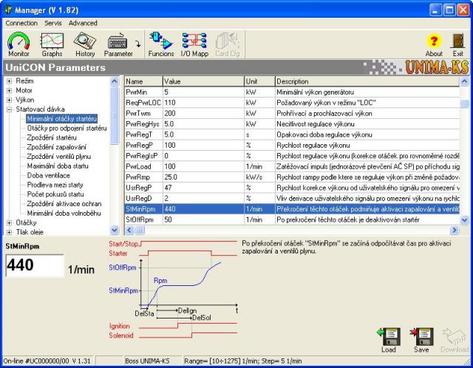The width and height of the screenshot is (473, 368).
Task: Collapse the Startovací dávka node
Action: 10,109
